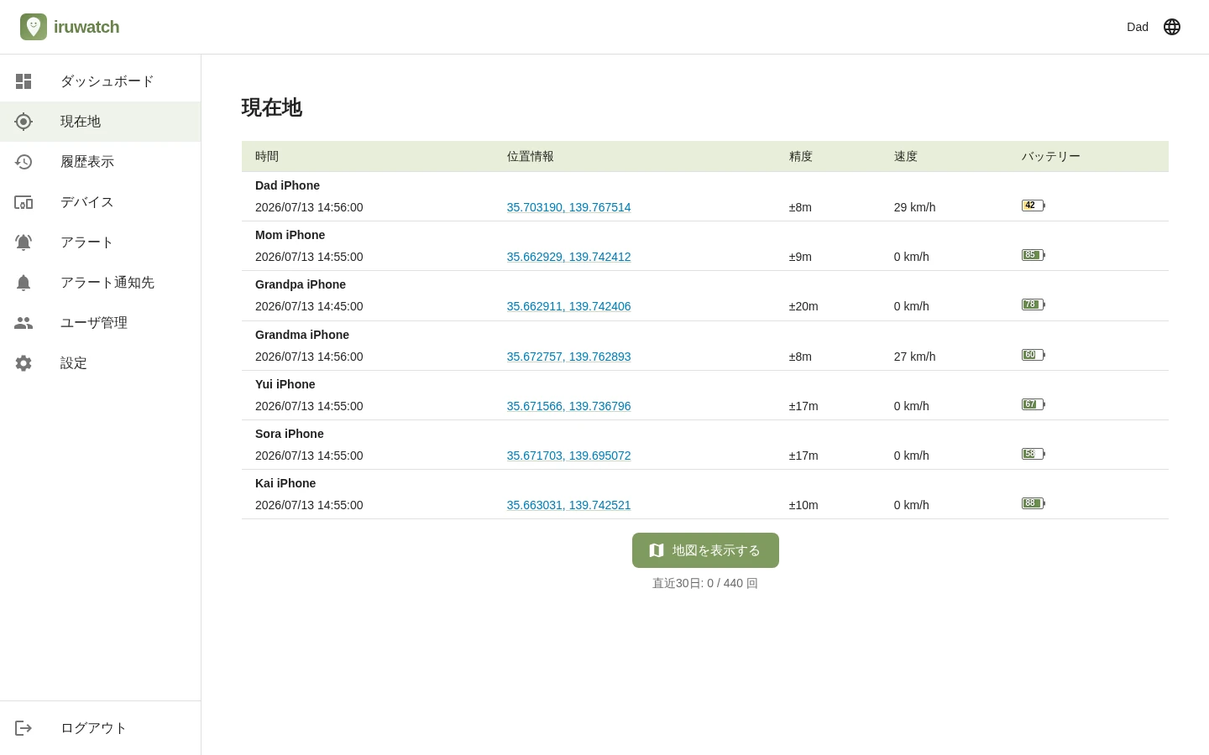The height and width of the screenshot is (755, 1209).
Task: Click Grandpa iPhone battery icon 78
Action: pyautogui.click(x=1034, y=305)
